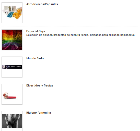Click the blue blister pack picture
140x131 pixels.
pos(10,14)
